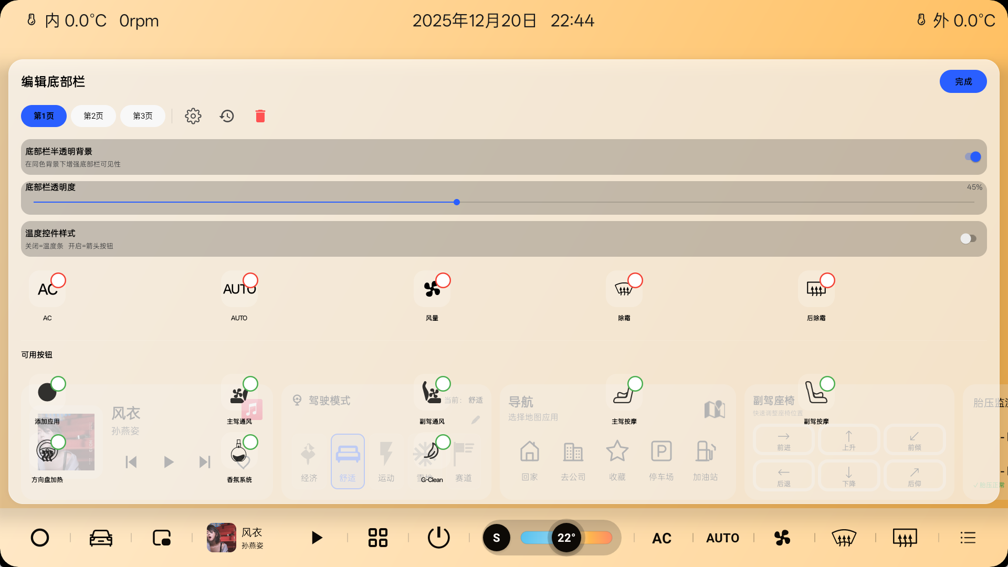The height and width of the screenshot is (567, 1008).
Task: Click the red trash delete icon
Action: (260, 116)
